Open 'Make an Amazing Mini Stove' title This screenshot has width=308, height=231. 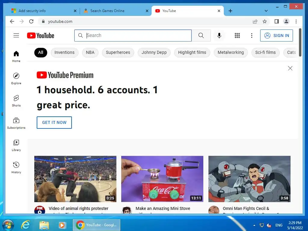(x=163, y=208)
